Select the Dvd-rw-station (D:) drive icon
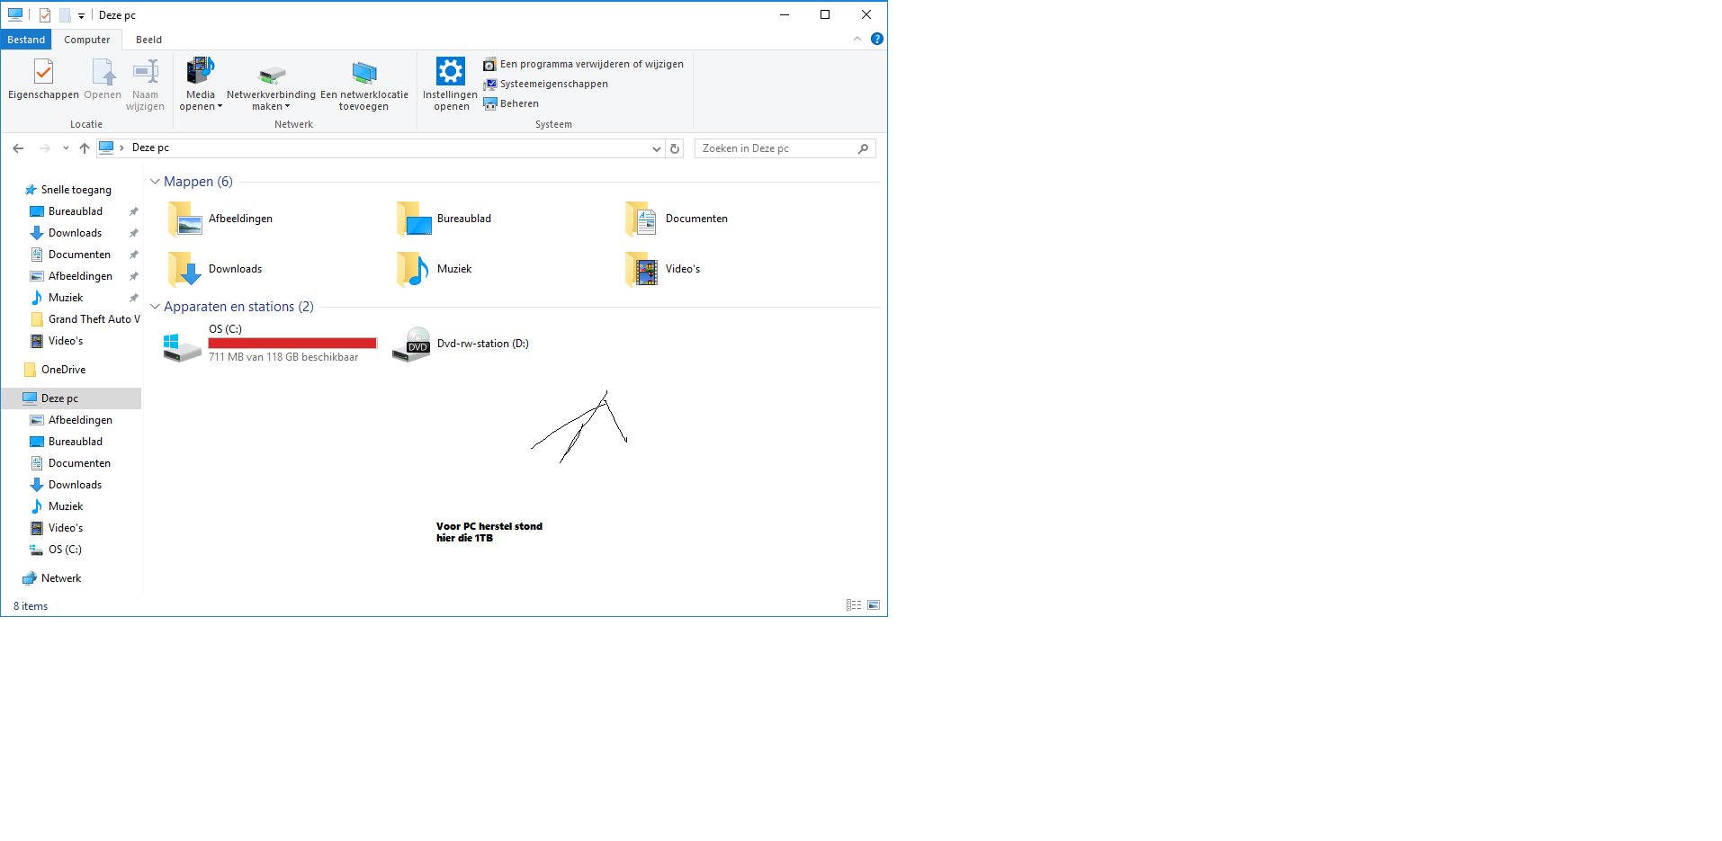The width and height of the screenshot is (1722, 841). pyautogui.click(x=412, y=344)
